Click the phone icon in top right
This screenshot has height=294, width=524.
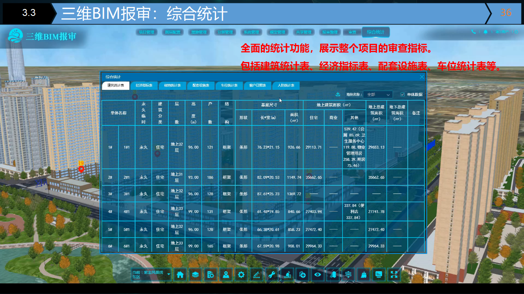point(474,31)
